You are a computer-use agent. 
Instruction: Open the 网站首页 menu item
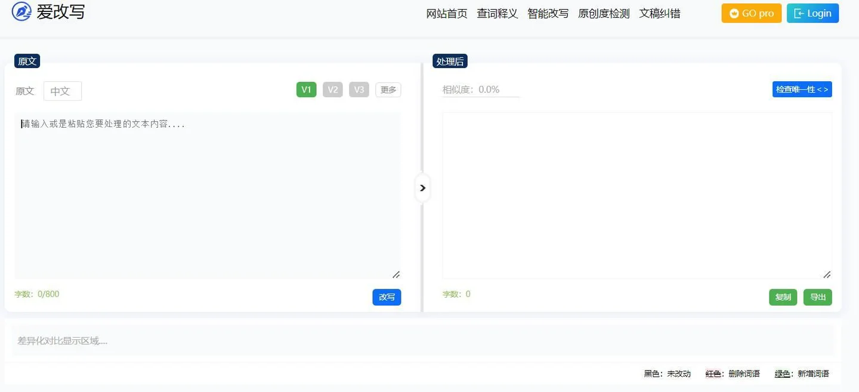447,14
